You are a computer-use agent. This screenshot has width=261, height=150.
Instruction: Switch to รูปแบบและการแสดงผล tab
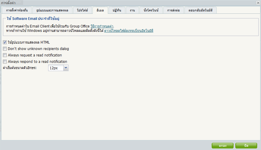52,10
